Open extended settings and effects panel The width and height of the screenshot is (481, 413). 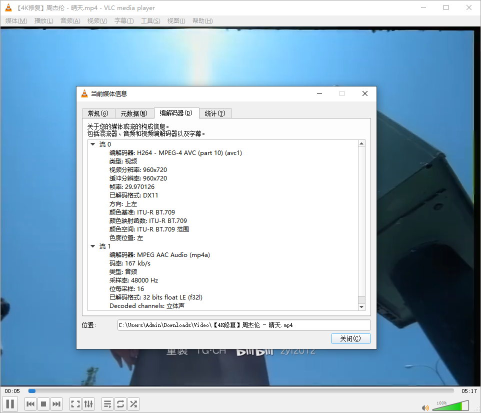click(x=88, y=404)
